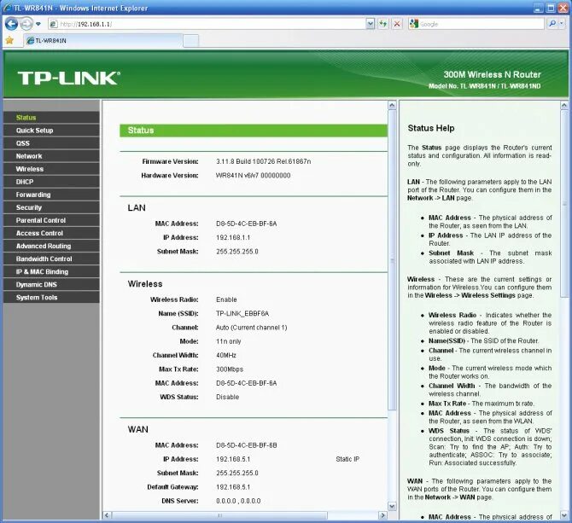Image resolution: width=572 pixels, height=523 pixels.
Task: Click the window Minimize button
Action: [539, 8]
